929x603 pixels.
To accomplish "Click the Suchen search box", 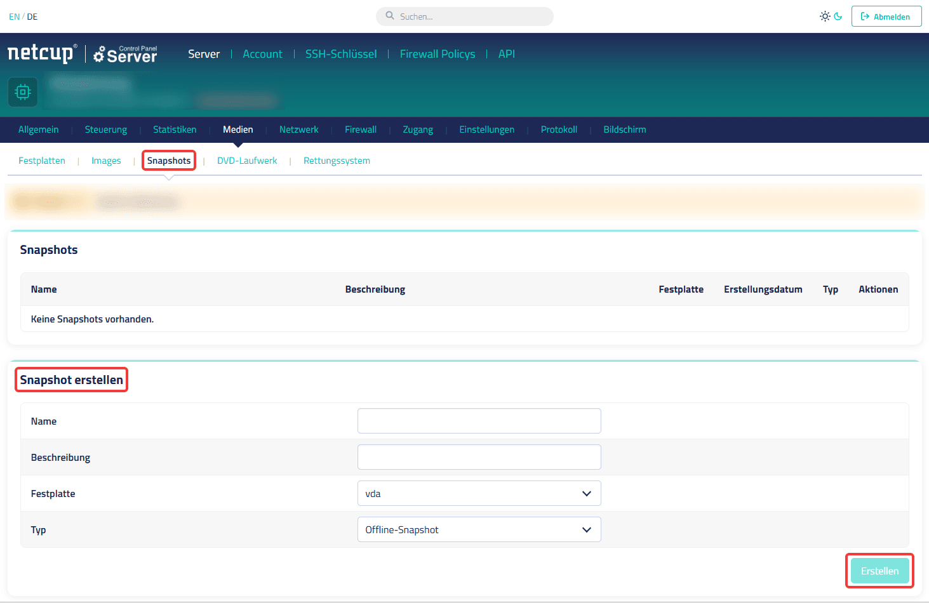I will coord(465,17).
